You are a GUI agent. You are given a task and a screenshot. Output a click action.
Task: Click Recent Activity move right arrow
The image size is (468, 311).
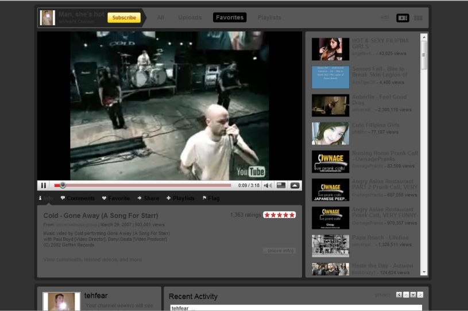click(x=420, y=295)
